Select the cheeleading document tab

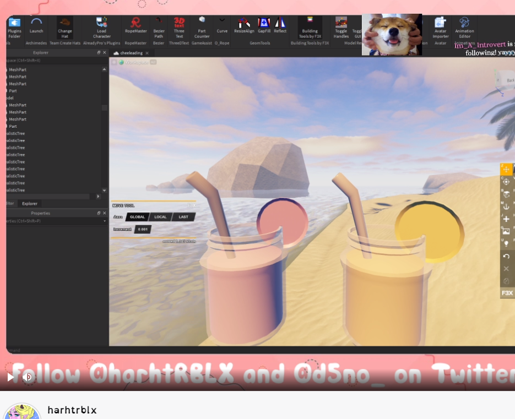[131, 53]
